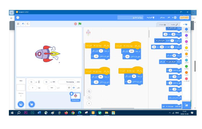Image resolution: width=202 pixels, height=129 pixels.
Task: Open the Edit menu (ویرایش)
Action: pos(162,17)
